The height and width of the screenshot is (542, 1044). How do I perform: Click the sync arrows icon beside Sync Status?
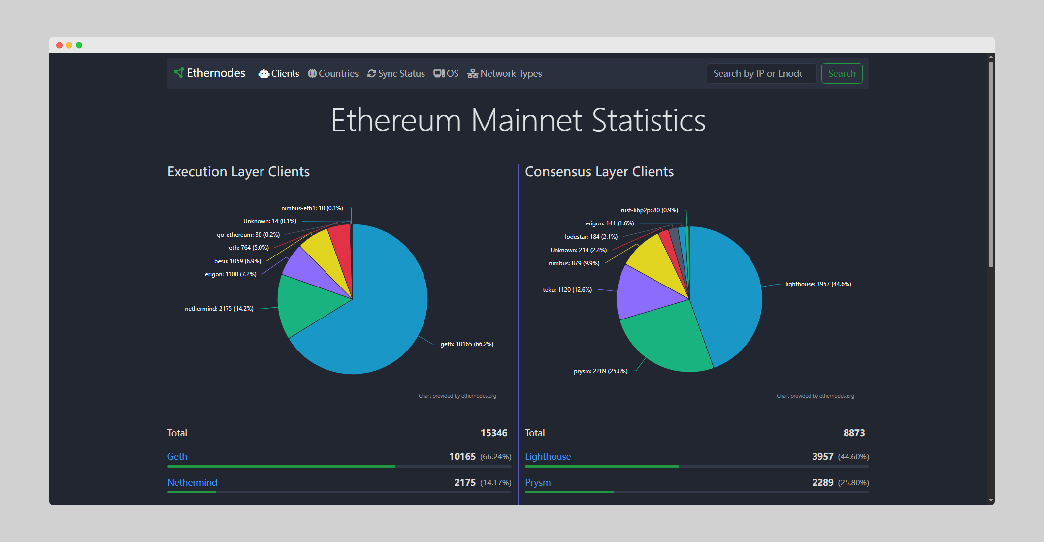tap(372, 73)
